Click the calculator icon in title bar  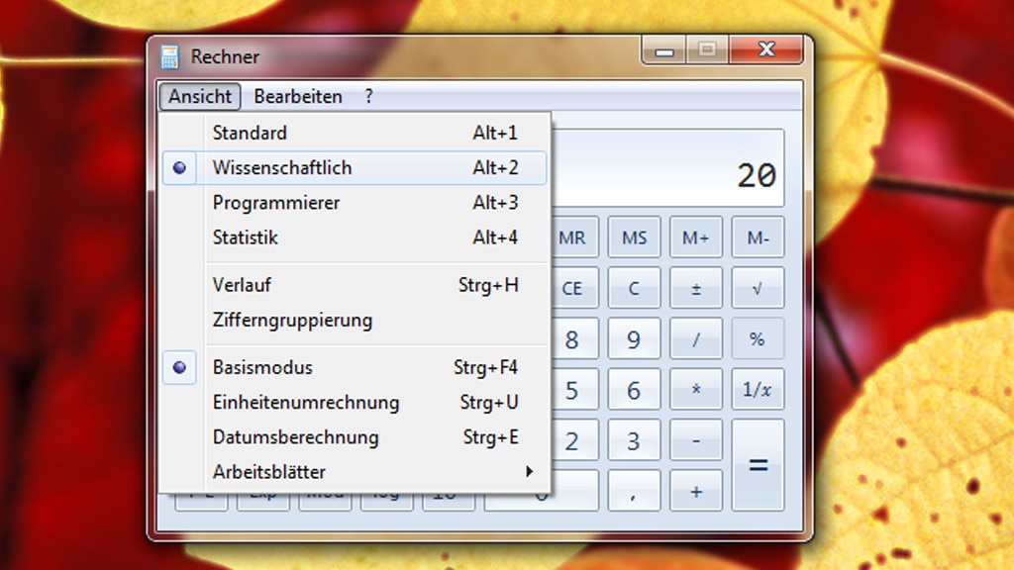tap(170, 56)
